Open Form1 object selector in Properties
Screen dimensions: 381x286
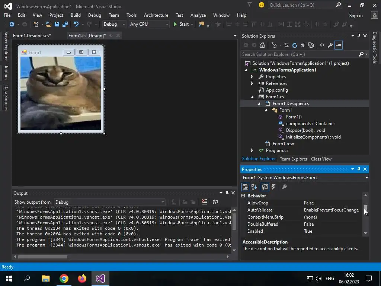(305, 178)
